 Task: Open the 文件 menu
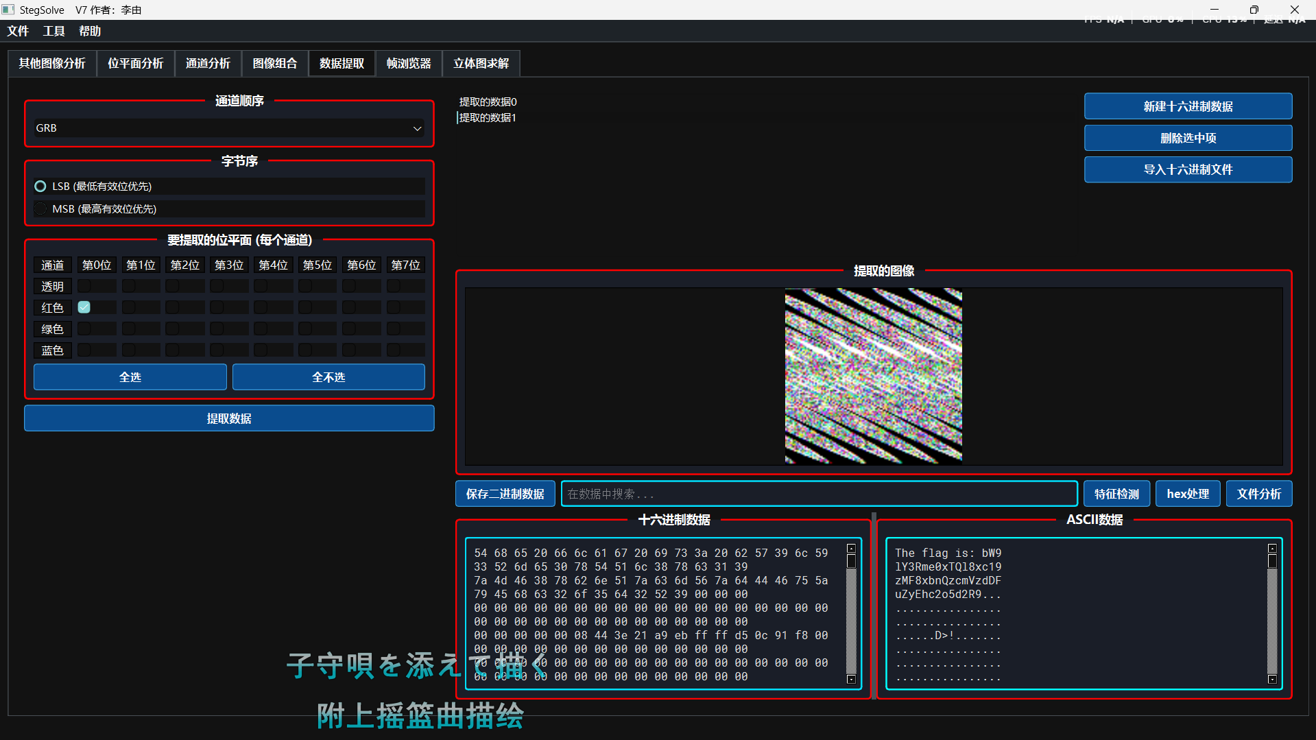tap(18, 31)
